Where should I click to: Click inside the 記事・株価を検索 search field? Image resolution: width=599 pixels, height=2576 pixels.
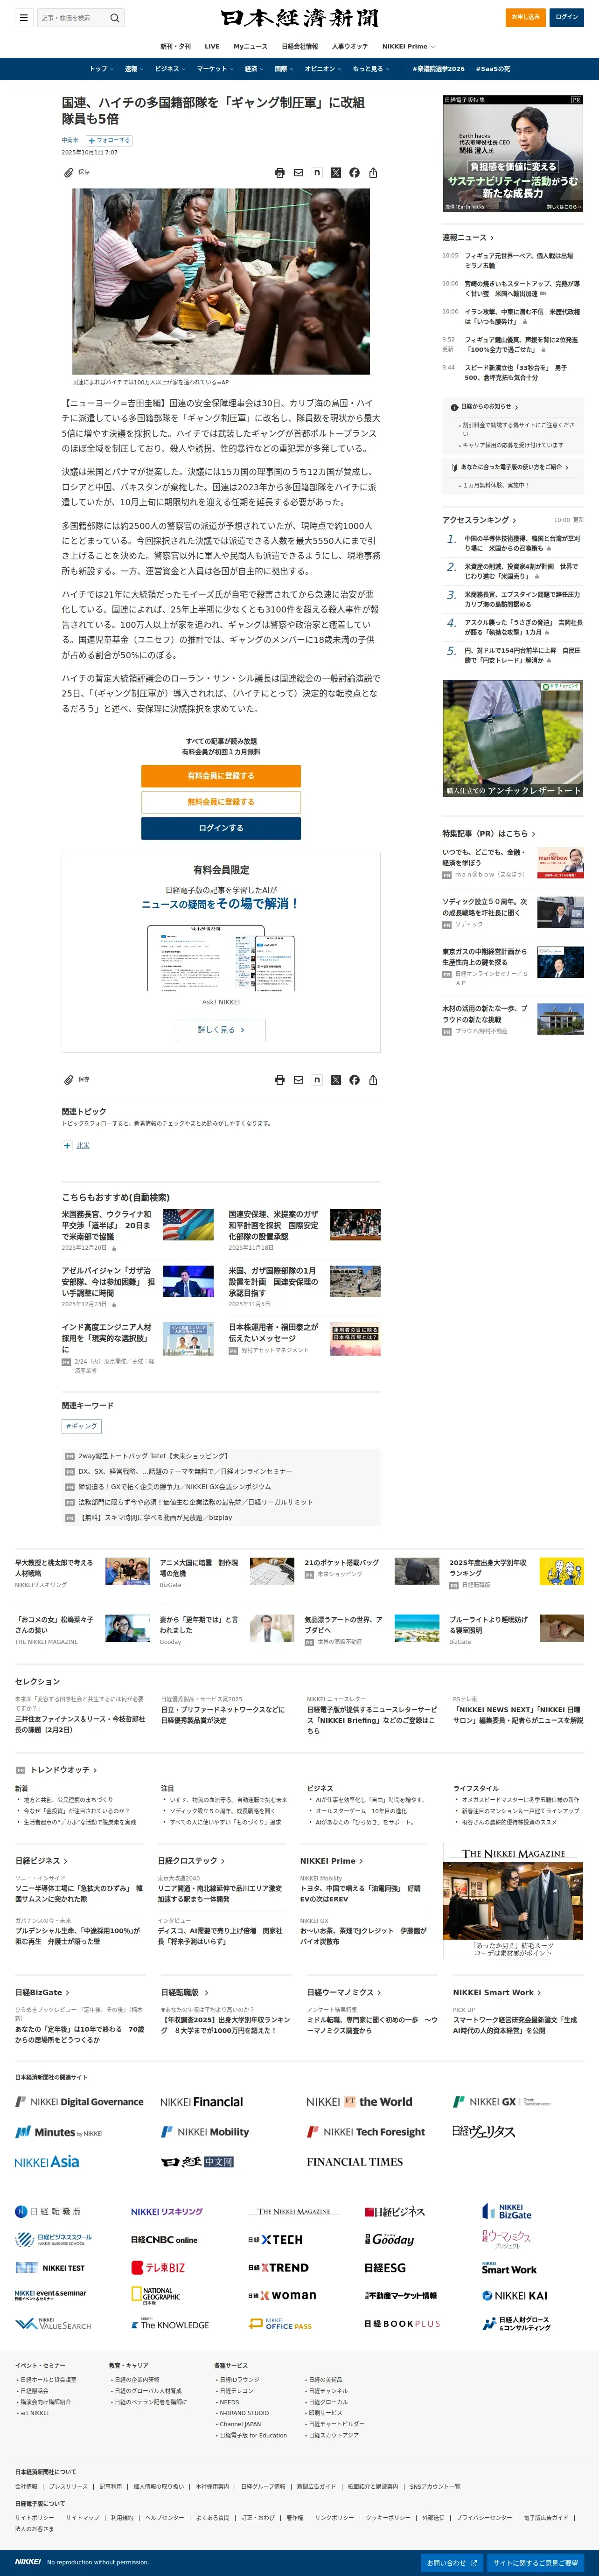click(73, 18)
